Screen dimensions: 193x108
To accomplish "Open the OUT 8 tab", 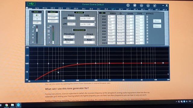I will pyautogui.click(x=165, y=10).
